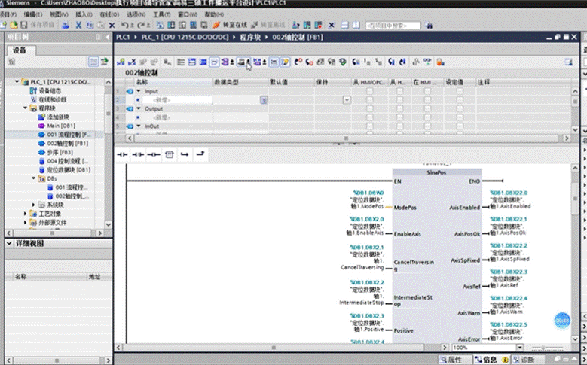Collapse the 详细视图 panel

pyautogui.click(x=9, y=243)
